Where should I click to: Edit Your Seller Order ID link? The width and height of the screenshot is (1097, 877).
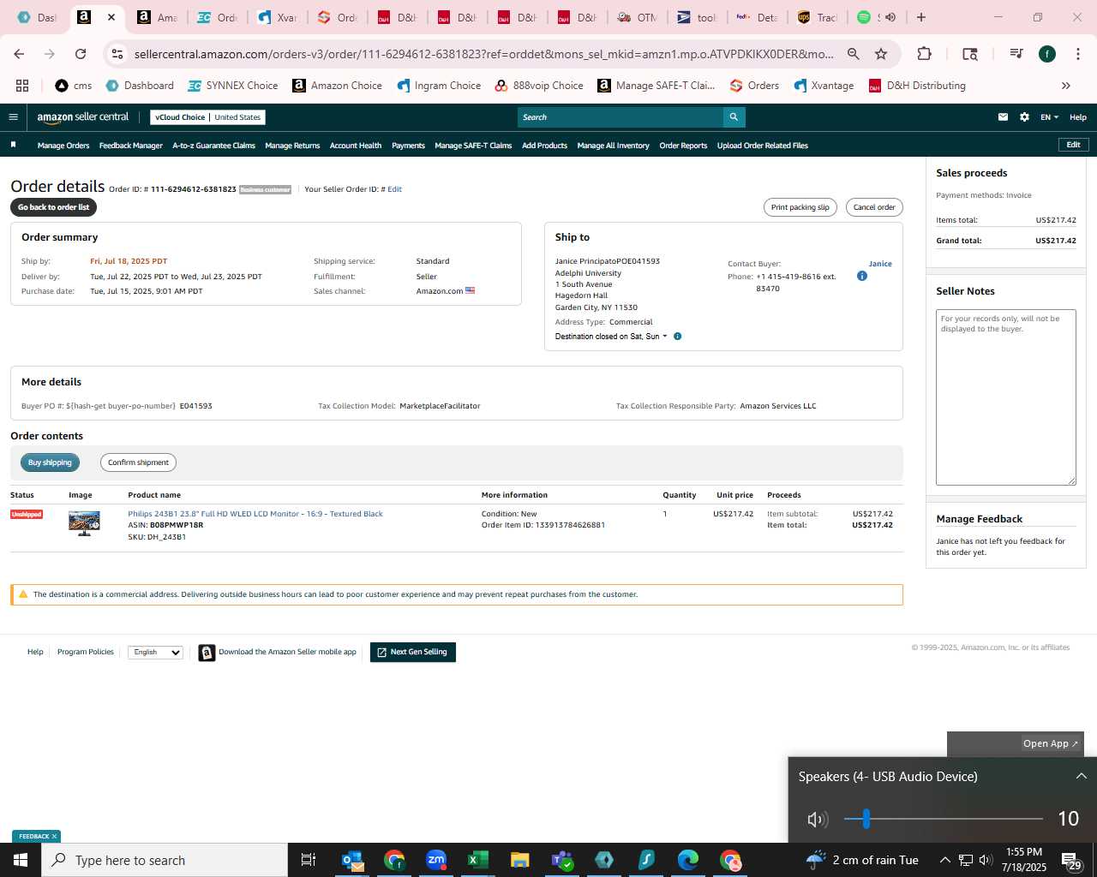(394, 189)
